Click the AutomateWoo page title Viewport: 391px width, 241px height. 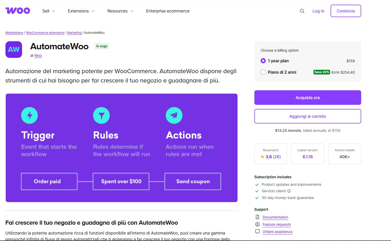point(59,46)
